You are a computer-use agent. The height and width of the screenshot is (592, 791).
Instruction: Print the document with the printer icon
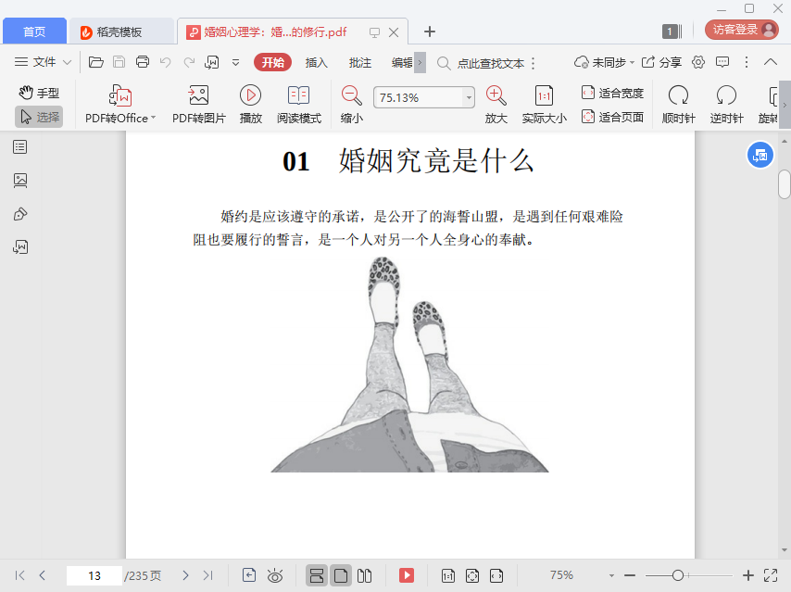pyautogui.click(x=143, y=62)
